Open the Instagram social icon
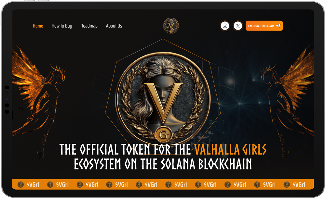Screen dimensions: 326x199 [225, 26]
